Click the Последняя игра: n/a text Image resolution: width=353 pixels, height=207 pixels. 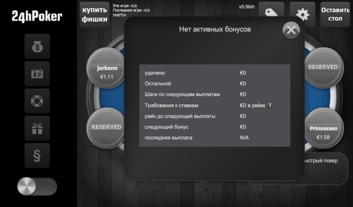coord(131,10)
